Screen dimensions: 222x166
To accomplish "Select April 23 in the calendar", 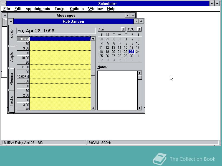I will click(x=132, y=52).
